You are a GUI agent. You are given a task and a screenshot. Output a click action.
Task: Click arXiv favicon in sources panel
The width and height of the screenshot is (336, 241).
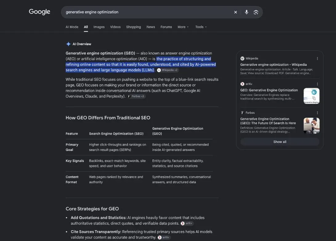(242, 84)
